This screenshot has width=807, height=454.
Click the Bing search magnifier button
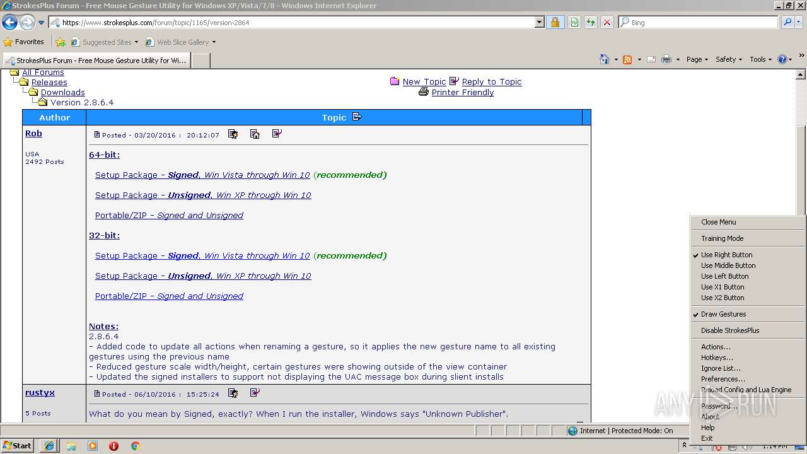787,22
